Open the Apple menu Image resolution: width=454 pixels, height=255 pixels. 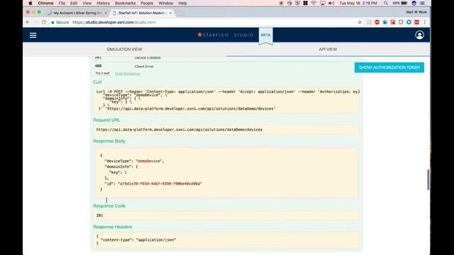31,3
